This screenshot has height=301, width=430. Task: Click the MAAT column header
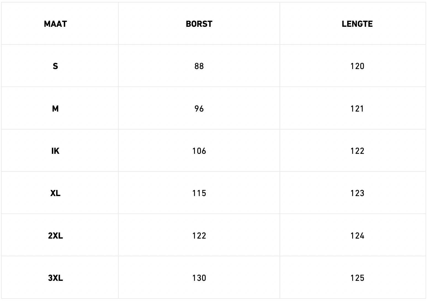(55, 24)
